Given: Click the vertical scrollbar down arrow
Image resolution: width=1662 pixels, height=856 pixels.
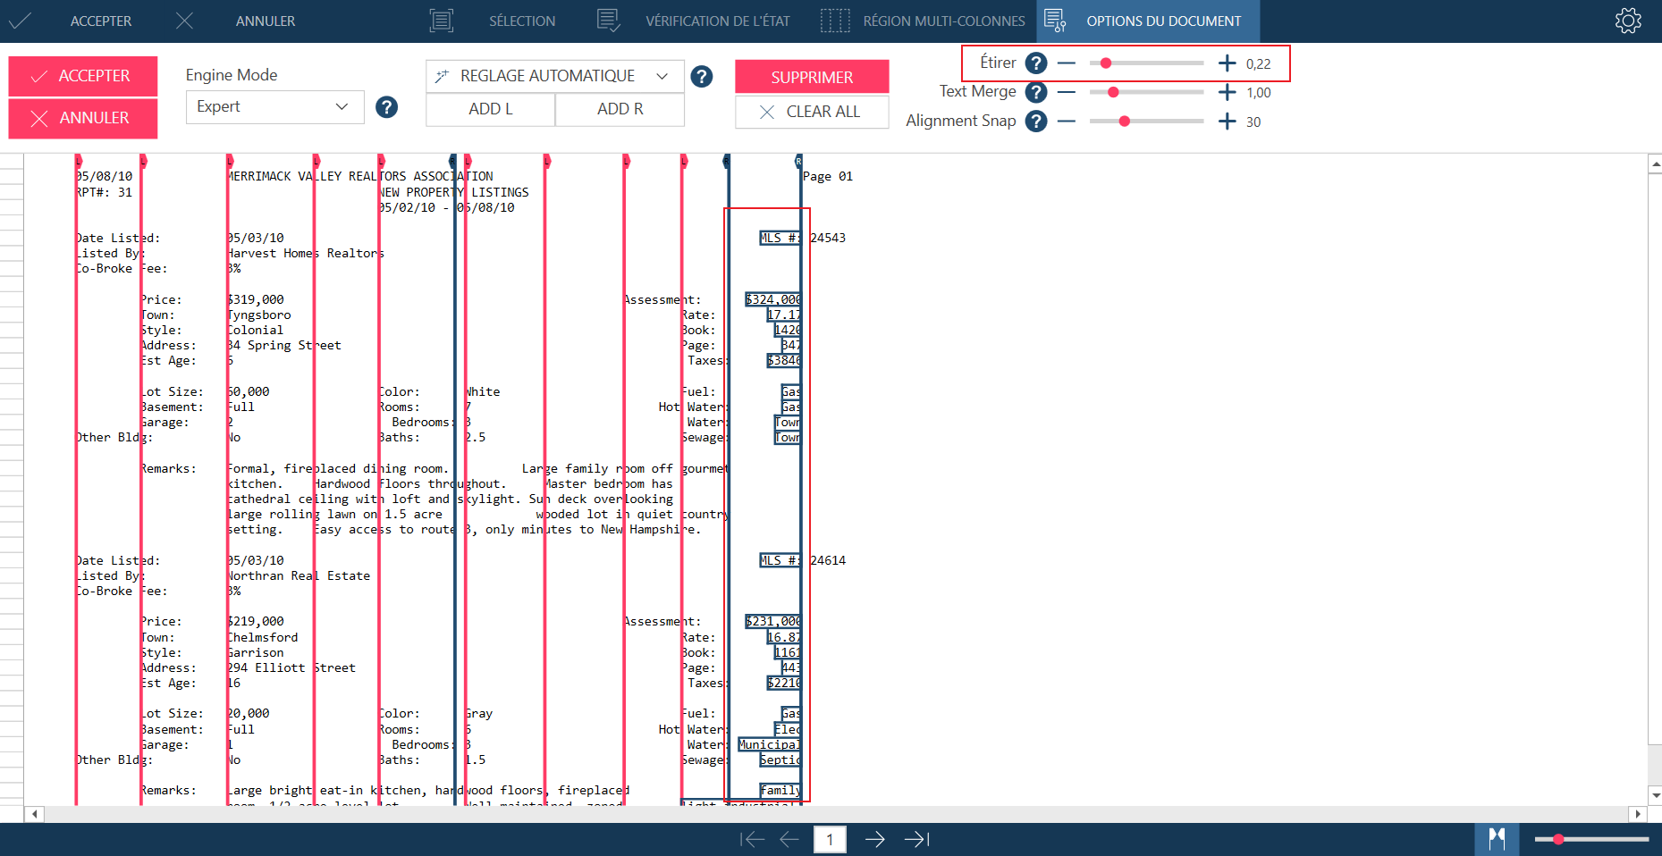Looking at the screenshot, I should (x=1655, y=795).
